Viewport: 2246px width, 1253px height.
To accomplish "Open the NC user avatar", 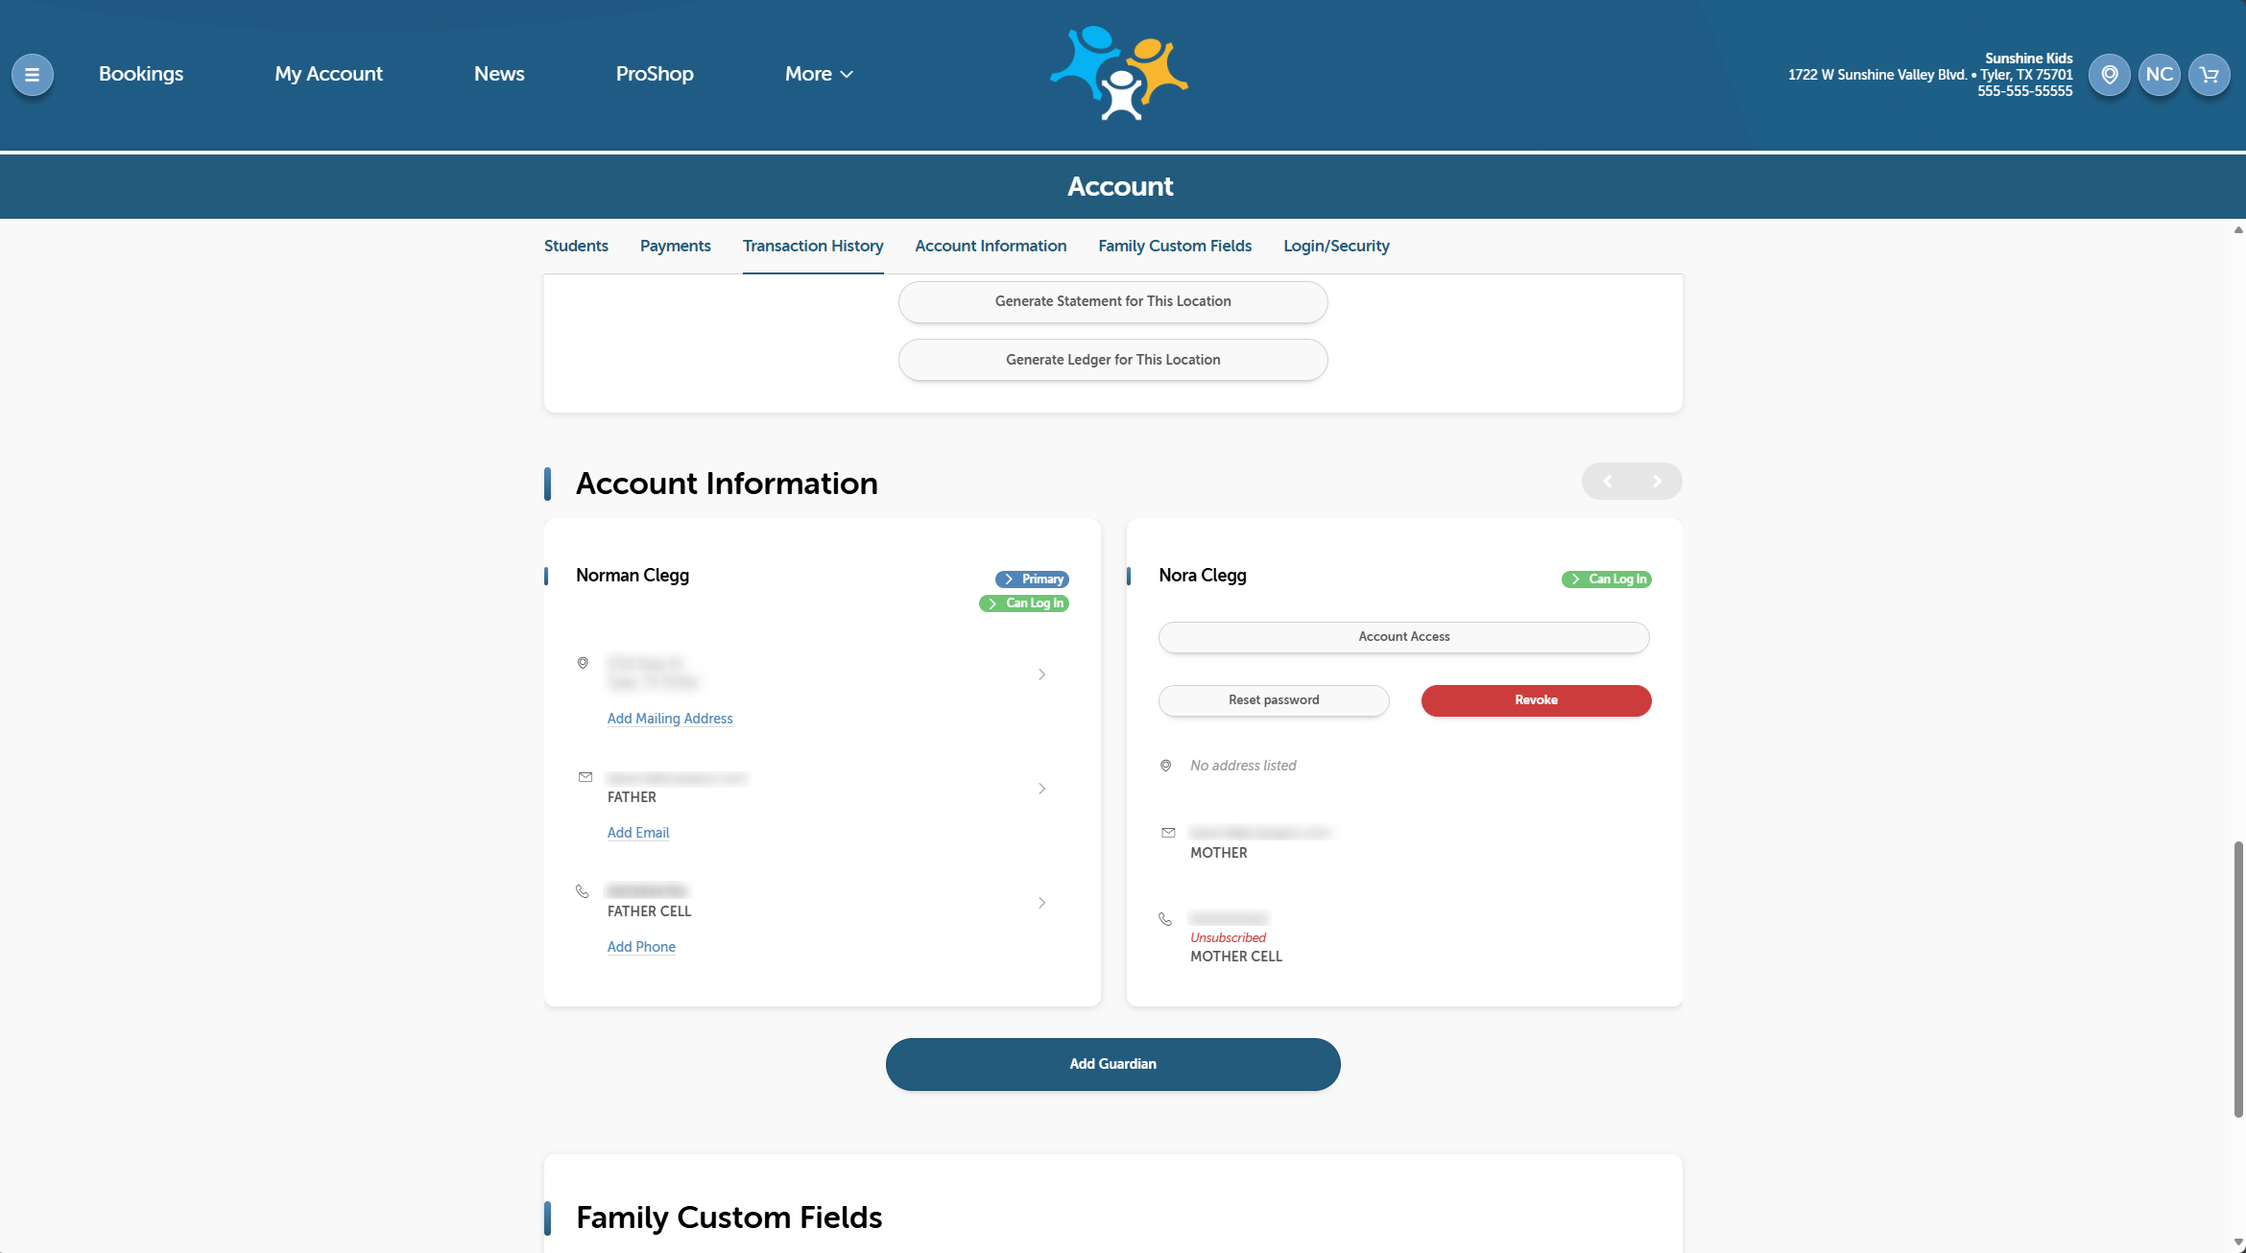I will [2159, 75].
